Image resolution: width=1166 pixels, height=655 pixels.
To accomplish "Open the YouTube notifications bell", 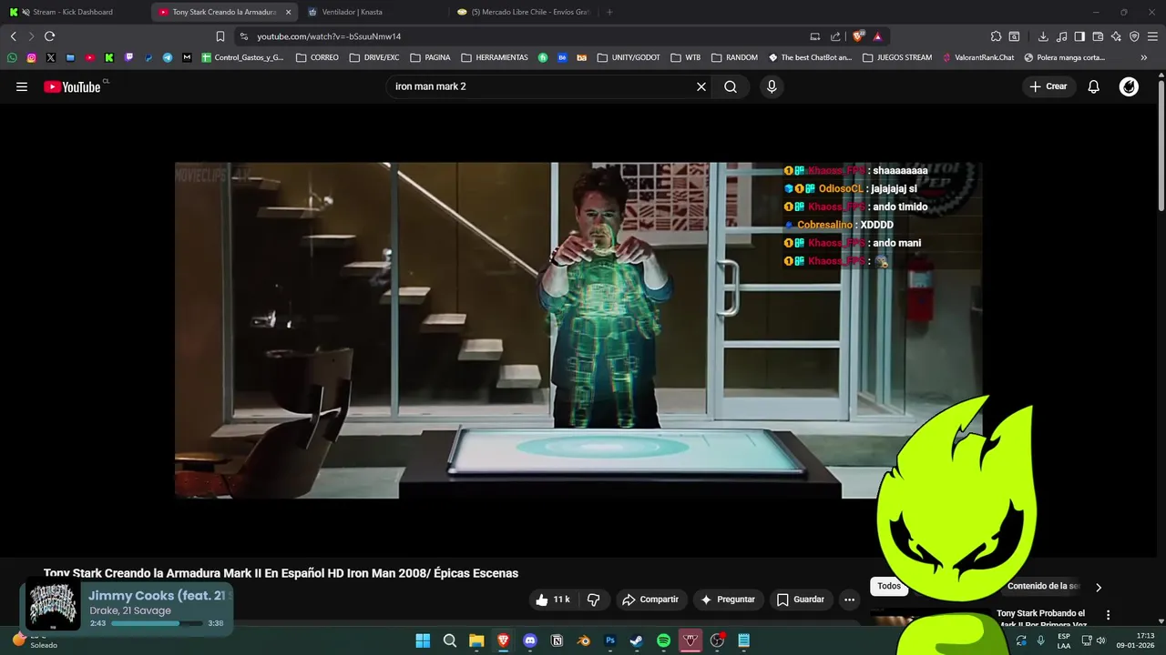I will pyautogui.click(x=1094, y=86).
